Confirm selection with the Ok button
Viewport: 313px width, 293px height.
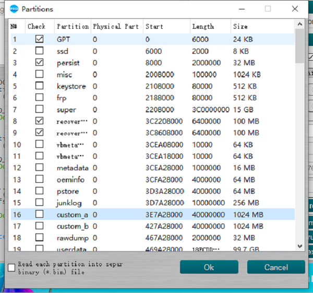[209, 267]
